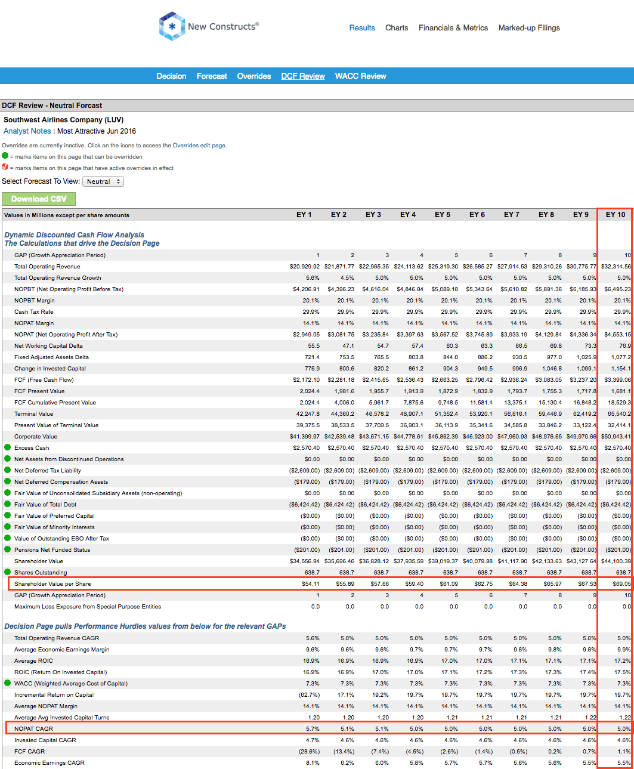Switch to the WACC Review tab

coord(361,76)
